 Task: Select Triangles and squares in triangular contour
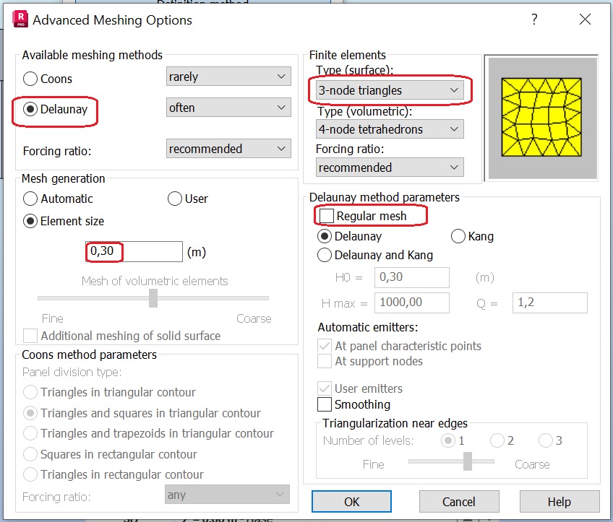[x=30, y=413]
